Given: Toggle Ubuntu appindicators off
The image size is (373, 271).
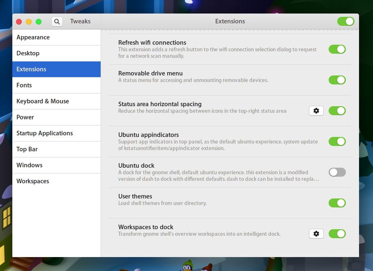Looking at the screenshot, I should (337, 141).
